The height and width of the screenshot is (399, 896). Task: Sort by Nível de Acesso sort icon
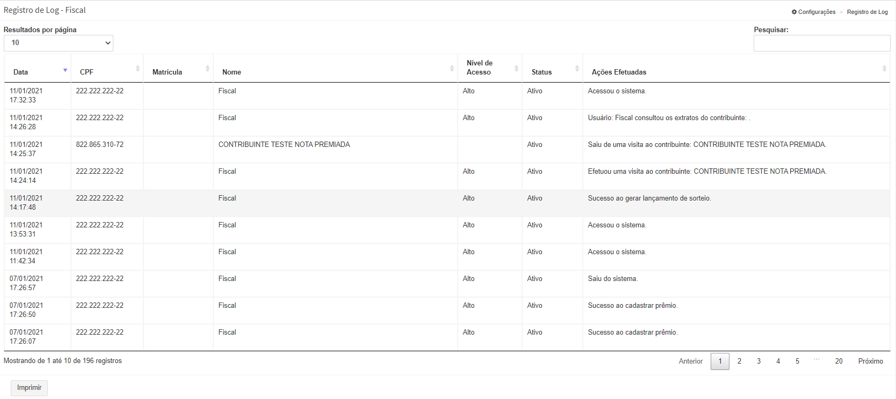tap(516, 69)
